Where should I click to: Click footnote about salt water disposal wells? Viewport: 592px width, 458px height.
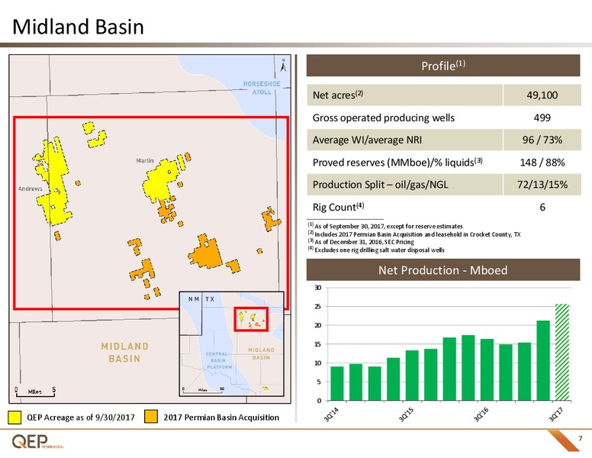pyautogui.click(x=376, y=250)
